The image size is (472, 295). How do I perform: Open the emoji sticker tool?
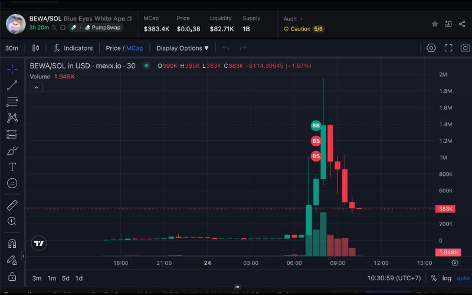pos(12,183)
